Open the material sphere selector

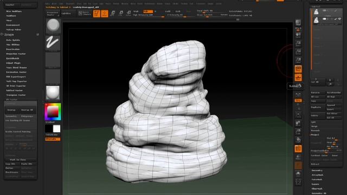[53, 93]
